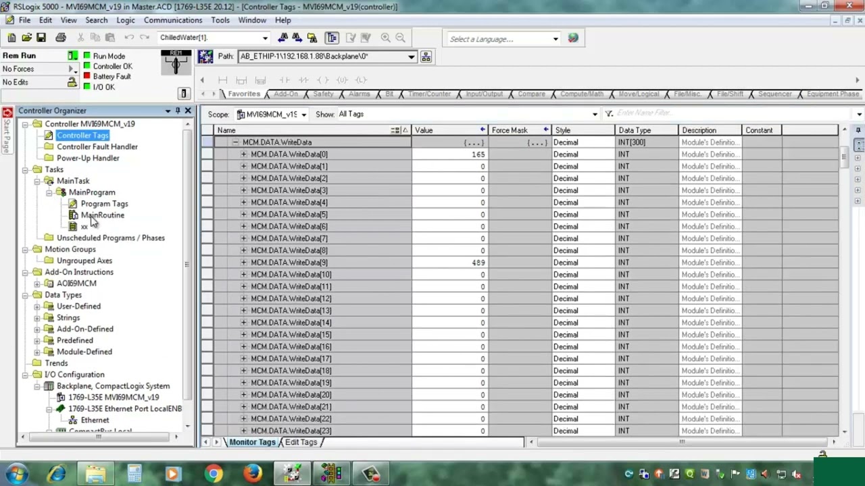Open Internet Explorer from the taskbar
The width and height of the screenshot is (865, 486).
pos(56,474)
